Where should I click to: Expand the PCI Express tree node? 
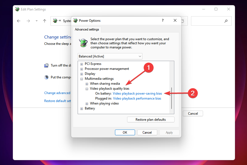pos(82,64)
